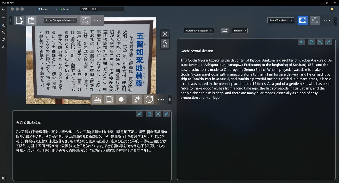Edit the translation result with pencil icon
The width and height of the screenshot is (339, 183).
pos(328,42)
